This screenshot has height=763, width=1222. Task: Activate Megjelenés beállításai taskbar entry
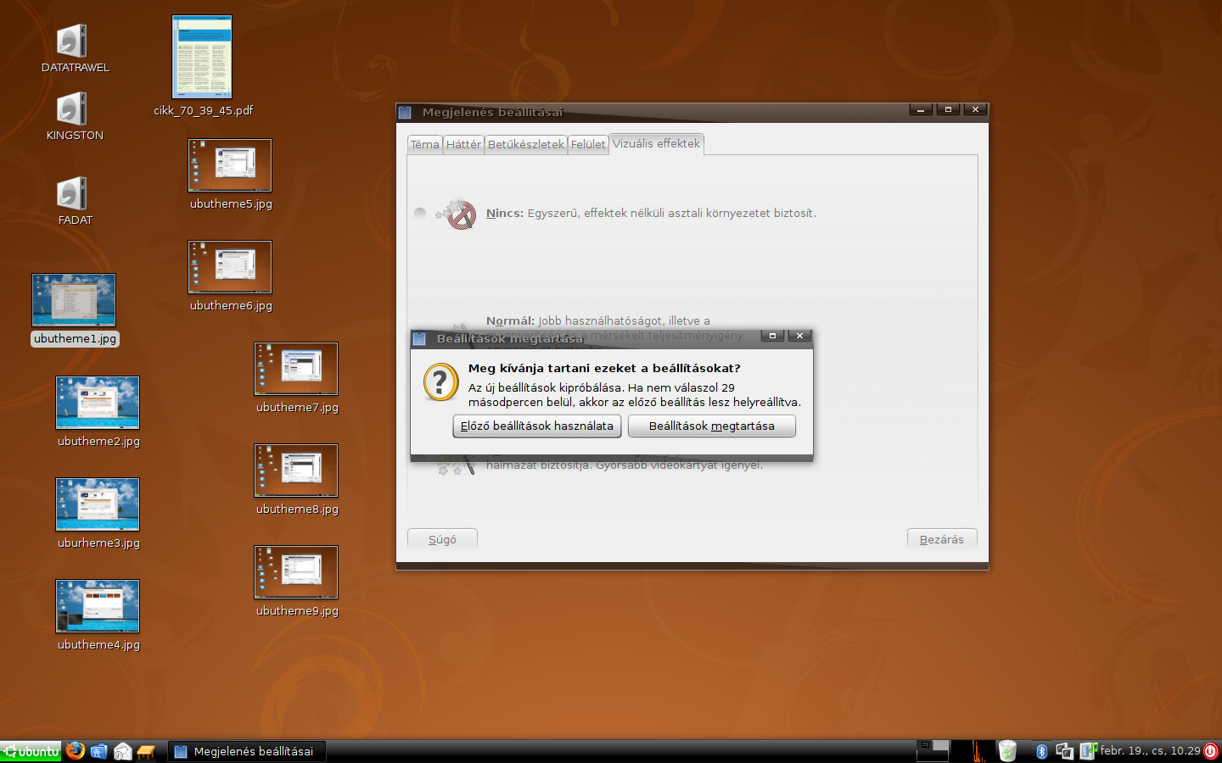(247, 751)
